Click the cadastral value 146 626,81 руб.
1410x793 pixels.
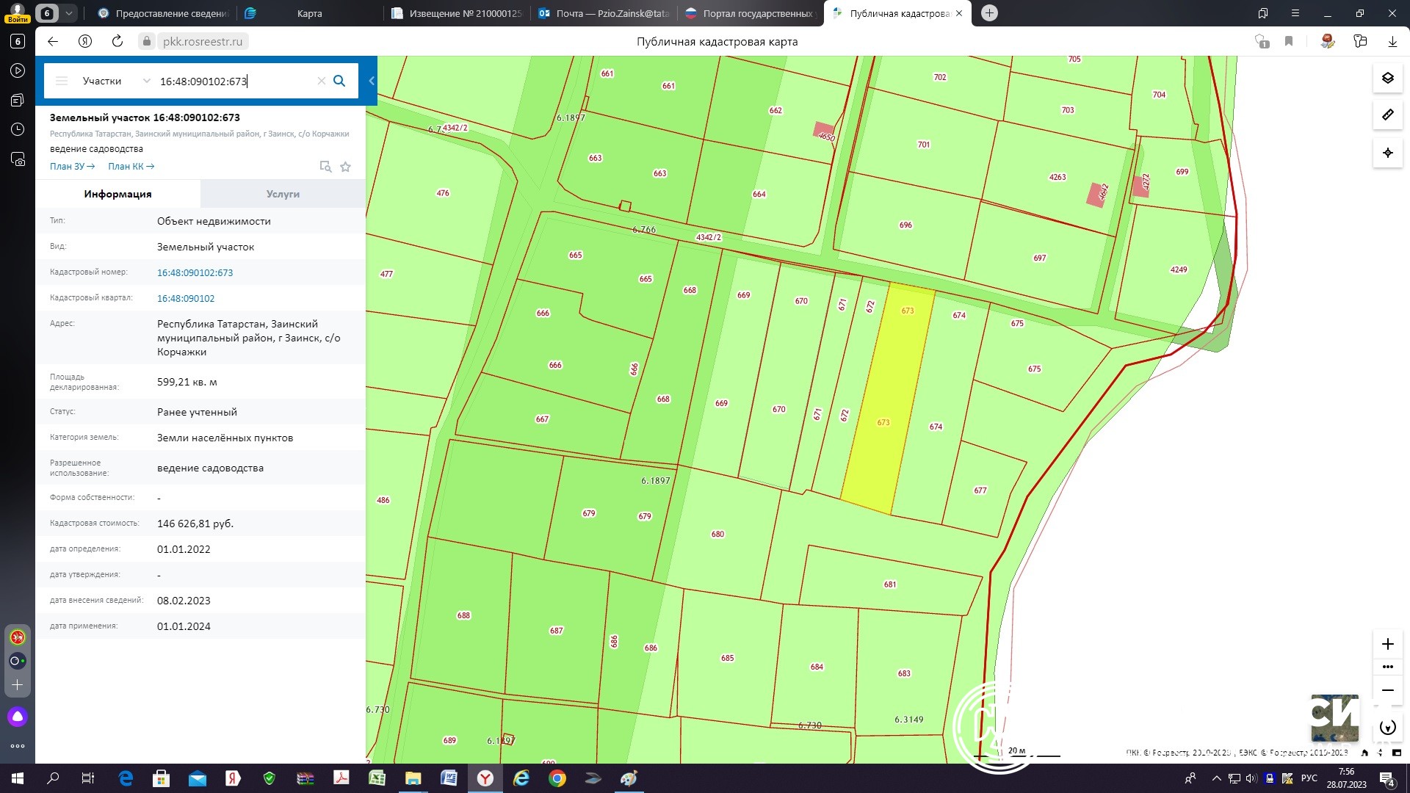[x=195, y=524]
